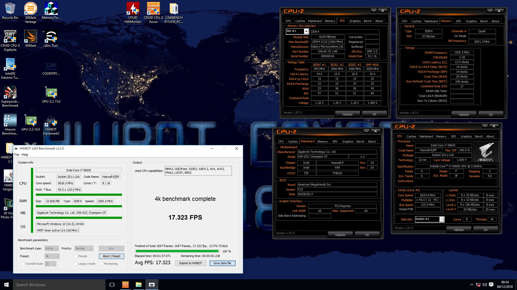517x290 pixels.
Task: Open Intel Extreme Tuning Utility icon
Action: [10, 68]
